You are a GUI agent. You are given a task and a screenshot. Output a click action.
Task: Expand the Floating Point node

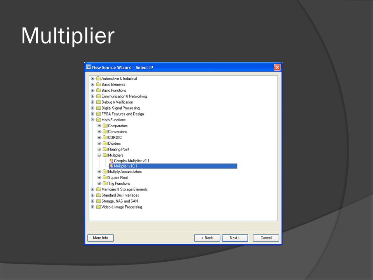coord(99,149)
